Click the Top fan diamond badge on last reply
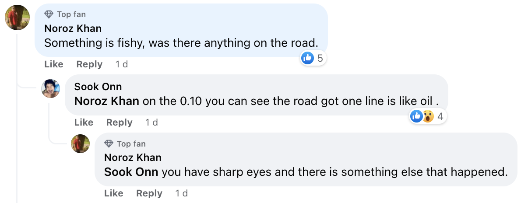The height and width of the screenshot is (203, 521). (x=109, y=143)
